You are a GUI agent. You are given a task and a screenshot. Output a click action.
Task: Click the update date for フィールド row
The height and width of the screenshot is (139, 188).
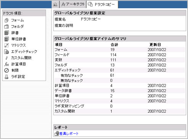coord(157,55)
